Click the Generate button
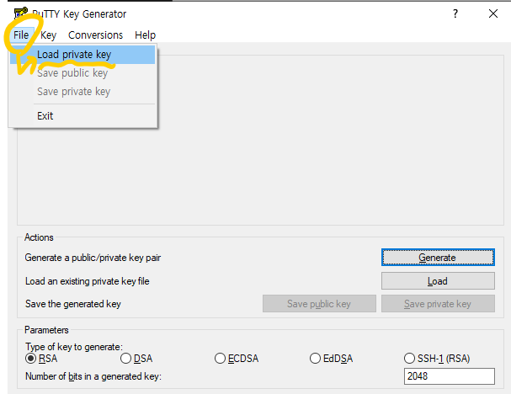This screenshot has width=511, height=394. pos(438,258)
